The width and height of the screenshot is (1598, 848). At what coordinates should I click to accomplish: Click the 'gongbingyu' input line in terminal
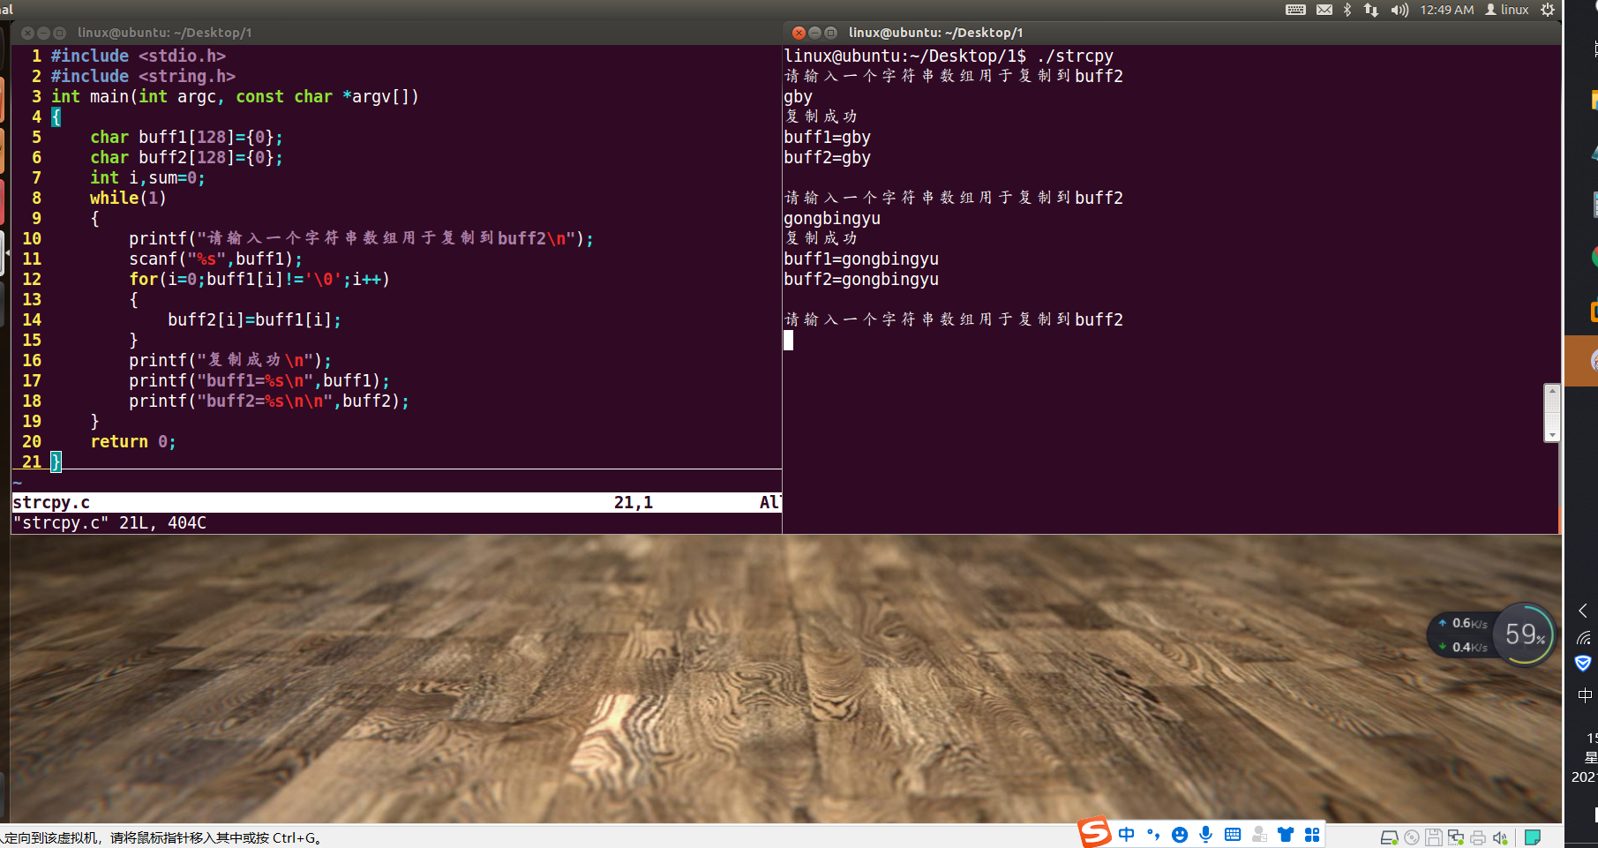(832, 218)
